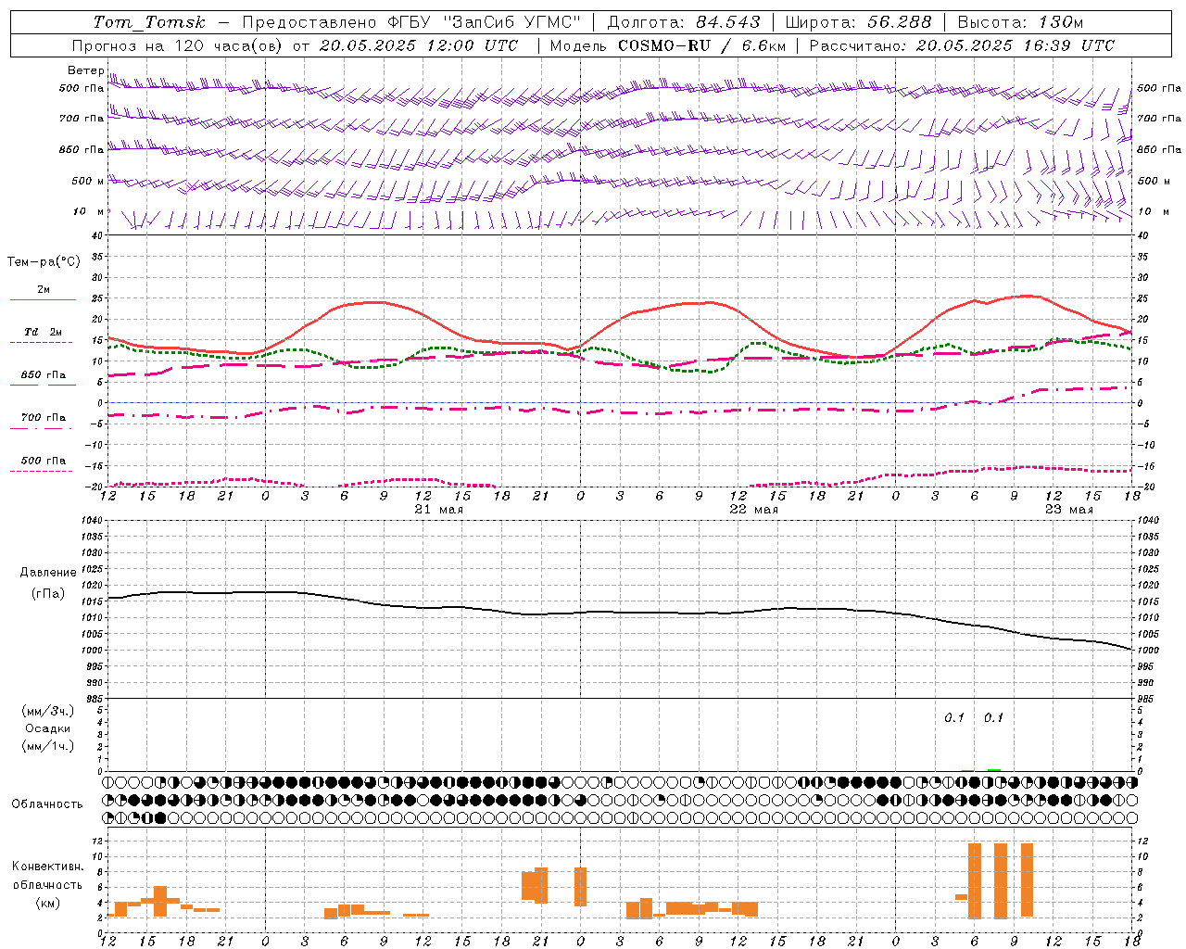Click the Осадки panel label
1186x949 pixels.
click(x=47, y=728)
